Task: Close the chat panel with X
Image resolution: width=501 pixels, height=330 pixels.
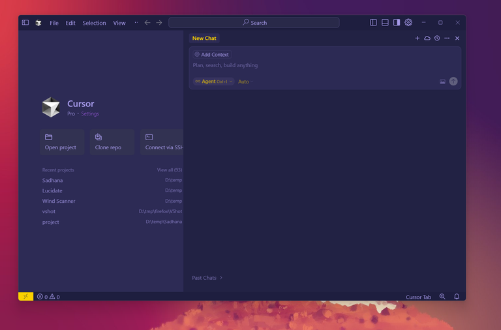Action: coord(457,38)
